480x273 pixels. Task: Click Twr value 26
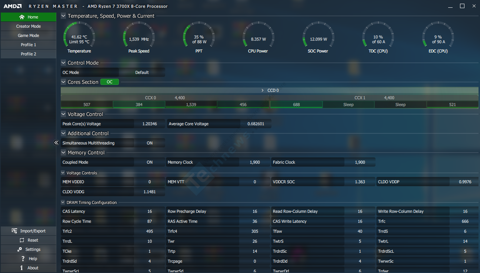(x=255, y=241)
